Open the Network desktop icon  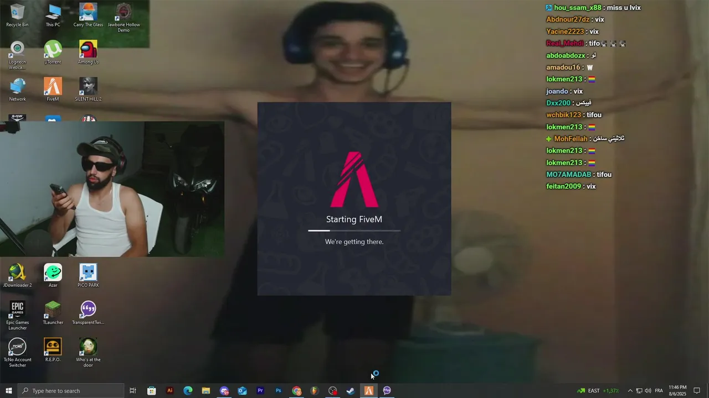click(17, 90)
